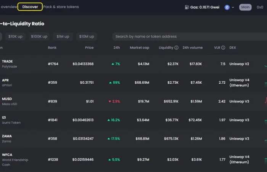The width and height of the screenshot is (267, 172).
Task: Sort by Rank column header
Action: pyautogui.click(x=52, y=48)
